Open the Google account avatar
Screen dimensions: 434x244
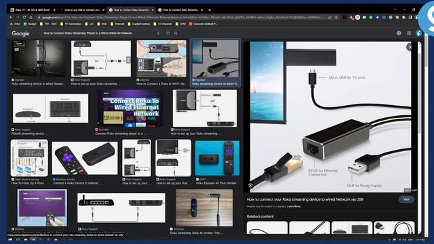coord(418,33)
